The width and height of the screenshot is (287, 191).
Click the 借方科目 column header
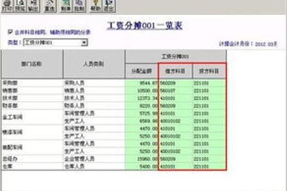175,71
